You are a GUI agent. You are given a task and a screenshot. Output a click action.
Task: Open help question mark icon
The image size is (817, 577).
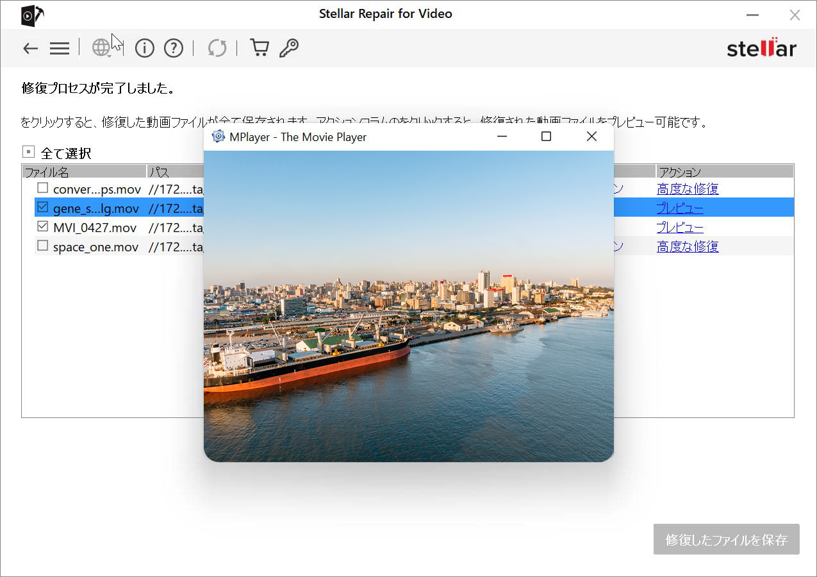point(174,49)
